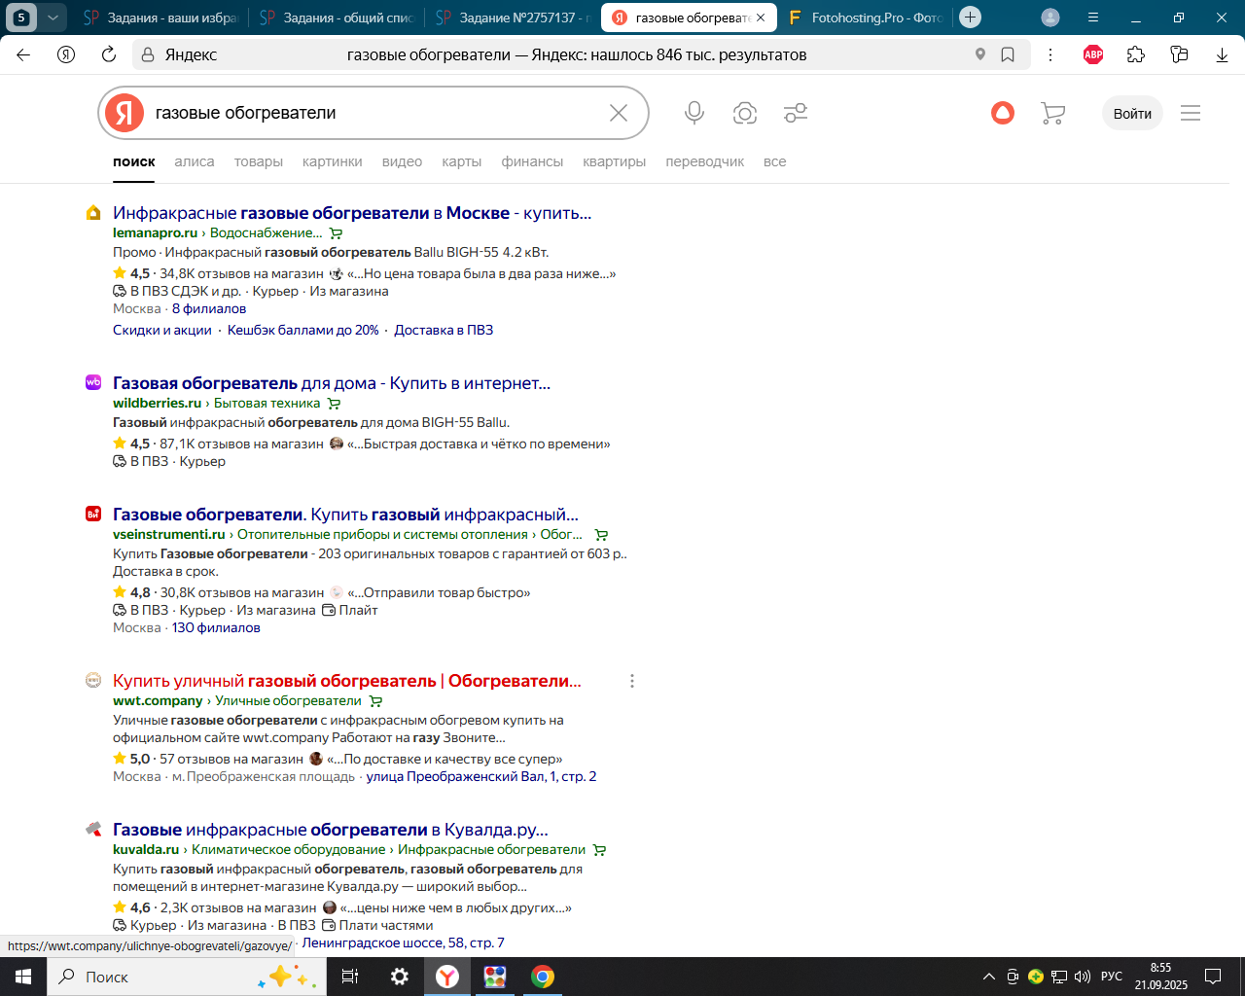Click the cart icon next to lemanapro.ru

(x=337, y=233)
